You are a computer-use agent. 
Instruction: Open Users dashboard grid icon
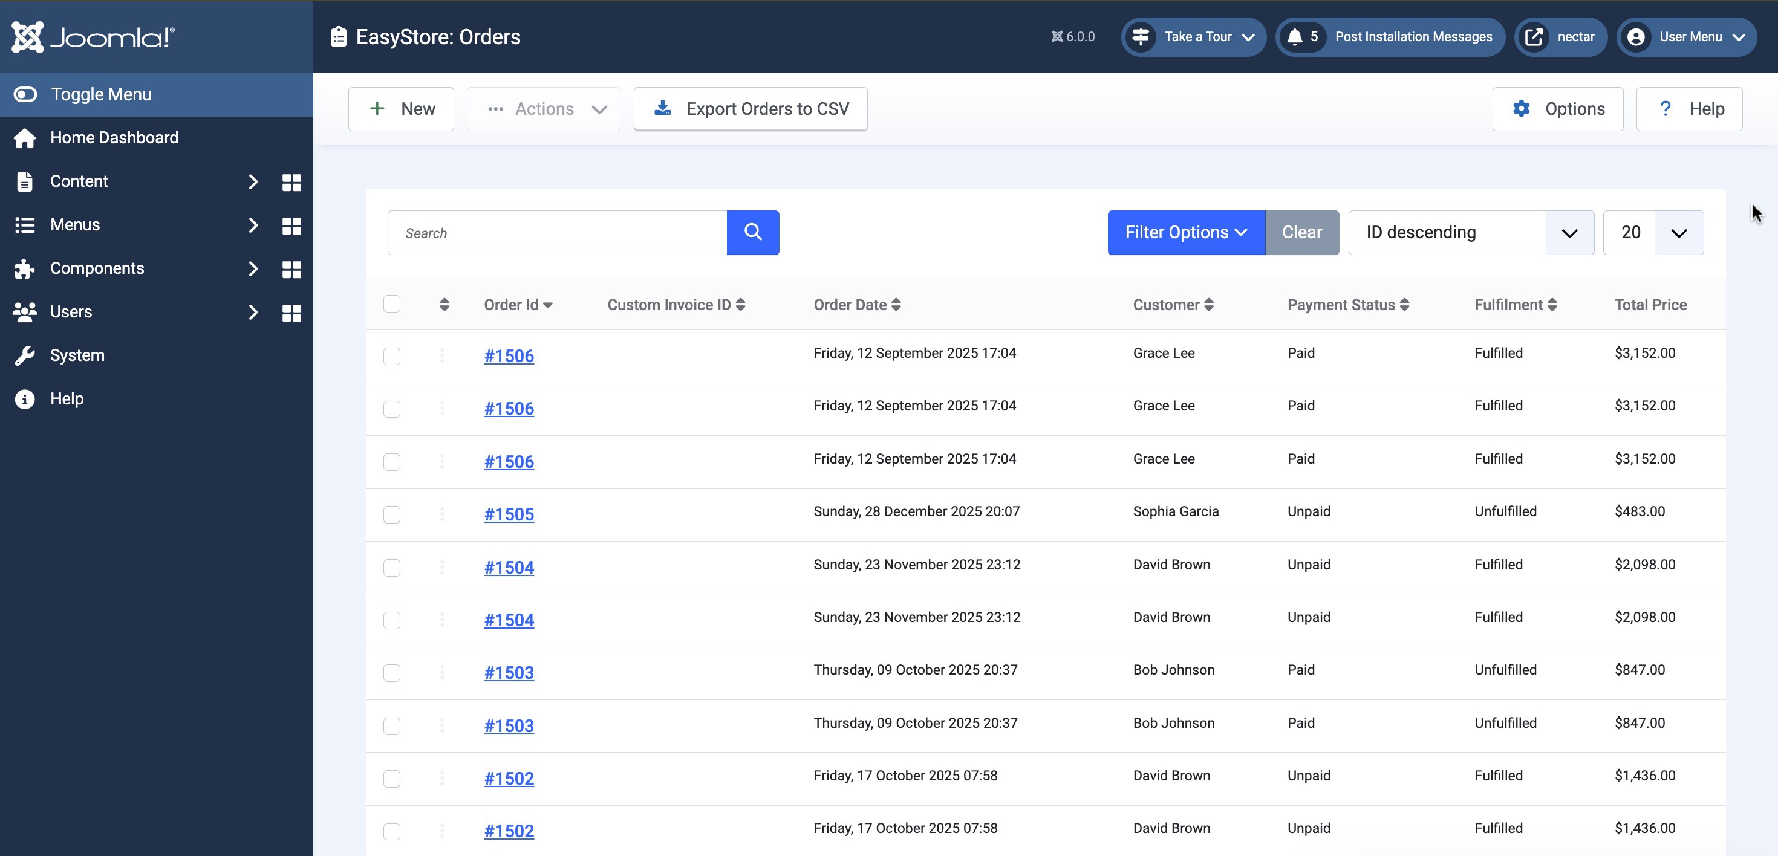click(x=291, y=313)
